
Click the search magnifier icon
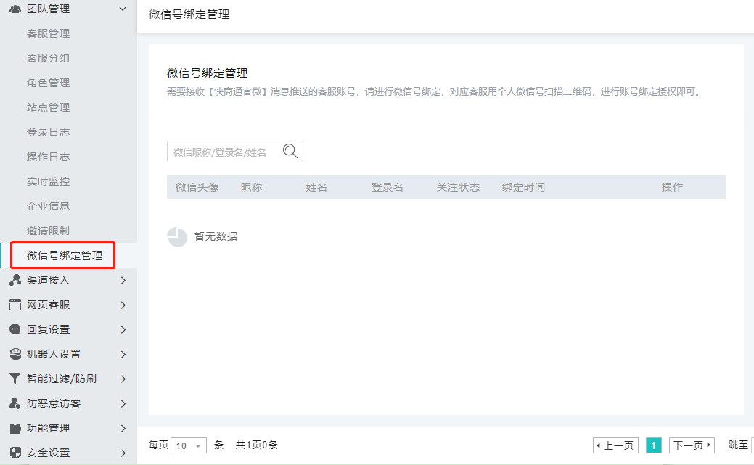[290, 152]
